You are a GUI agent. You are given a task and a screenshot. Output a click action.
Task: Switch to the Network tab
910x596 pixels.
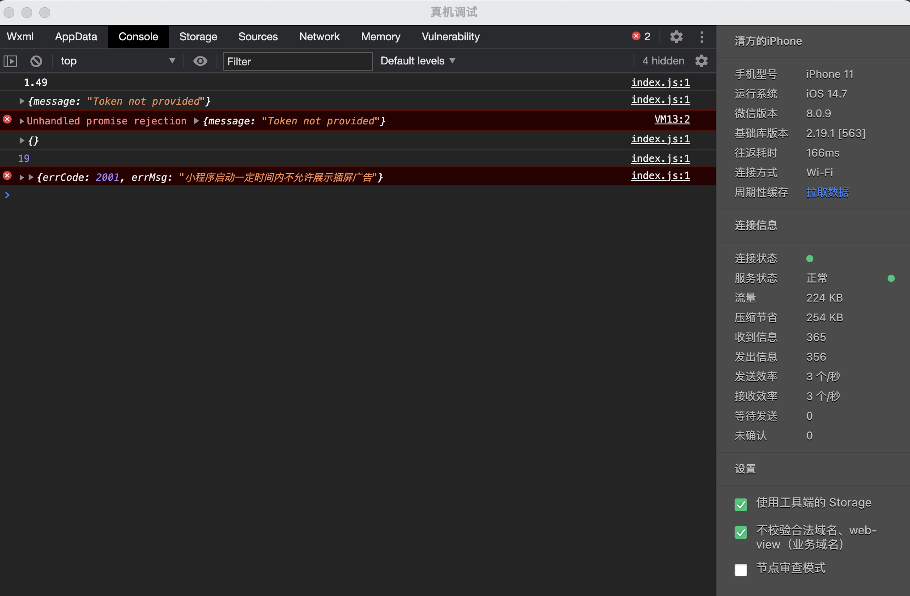[319, 37]
